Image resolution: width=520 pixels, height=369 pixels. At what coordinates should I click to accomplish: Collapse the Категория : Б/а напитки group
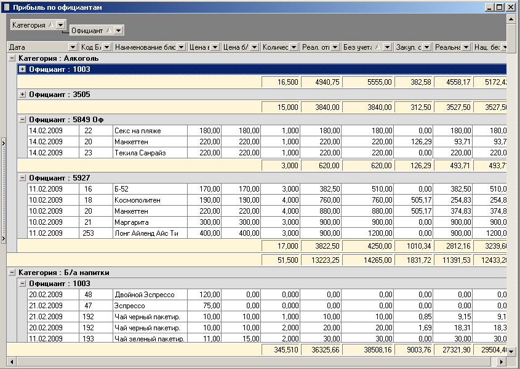12,272
